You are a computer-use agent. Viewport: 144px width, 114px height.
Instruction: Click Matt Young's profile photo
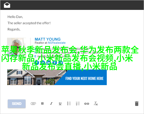16,47
